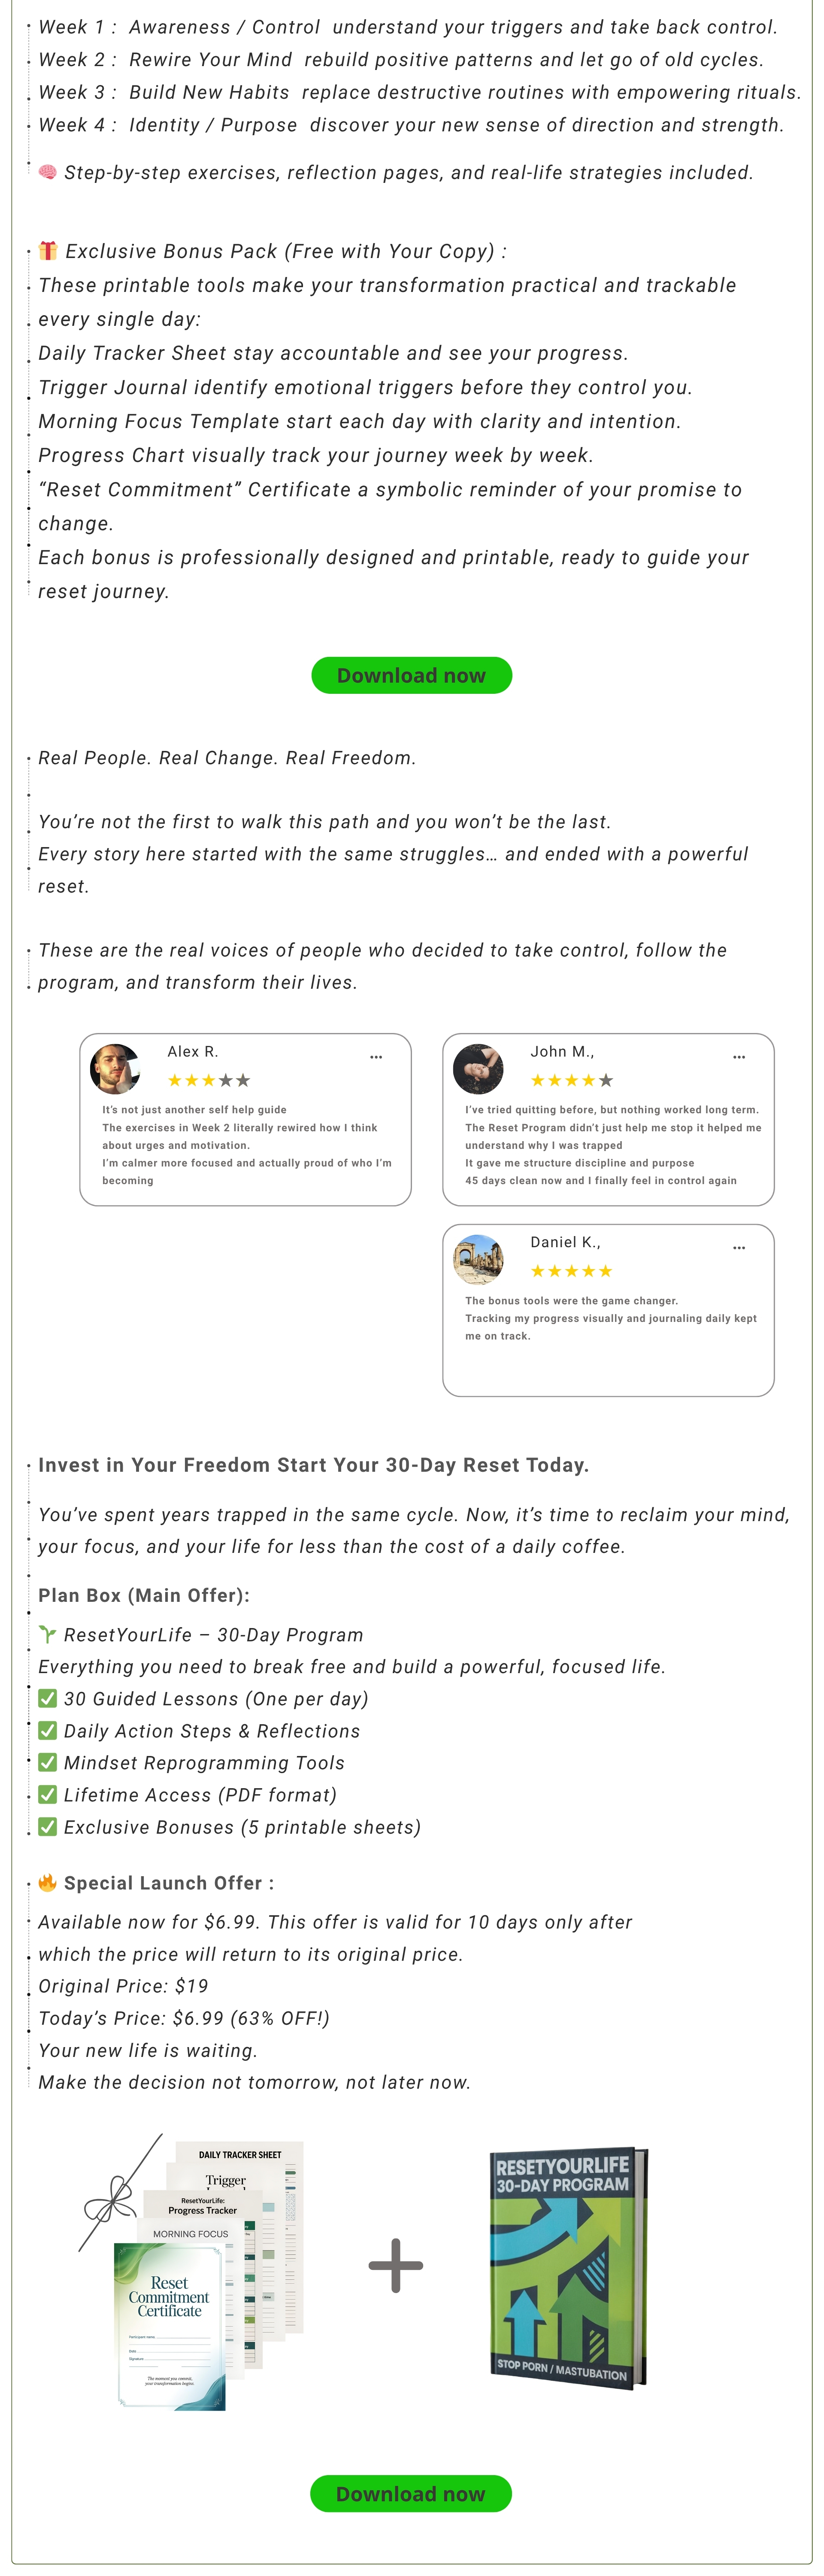The height and width of the screenshot is (2576, 824).
Task: Click John M.'s profile avatar
Action: [x=478, y=1069]
